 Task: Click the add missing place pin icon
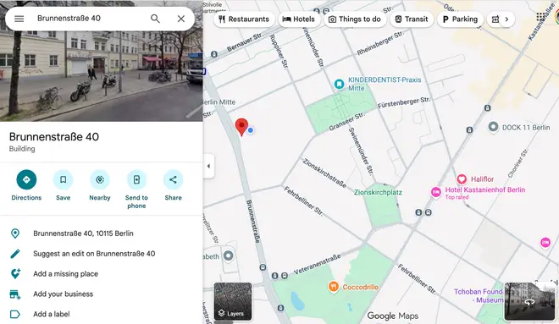pyautogui.click(x=15, y=274)
